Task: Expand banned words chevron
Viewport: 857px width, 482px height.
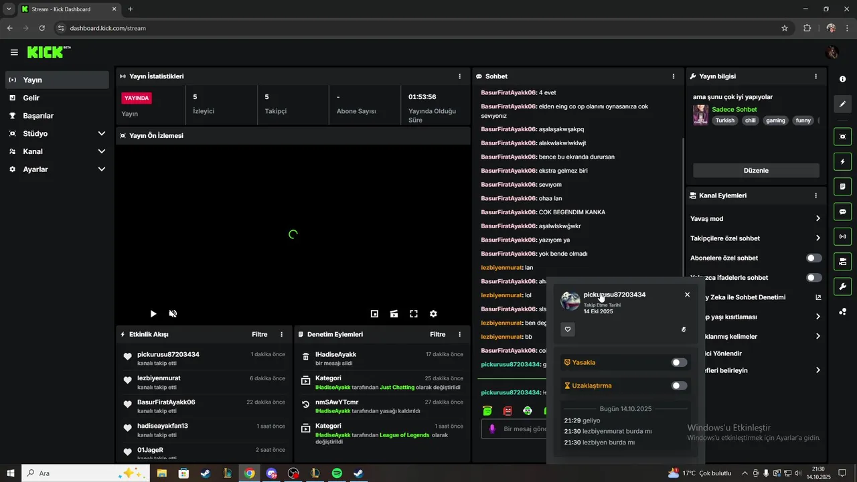Action: point(817,336)
